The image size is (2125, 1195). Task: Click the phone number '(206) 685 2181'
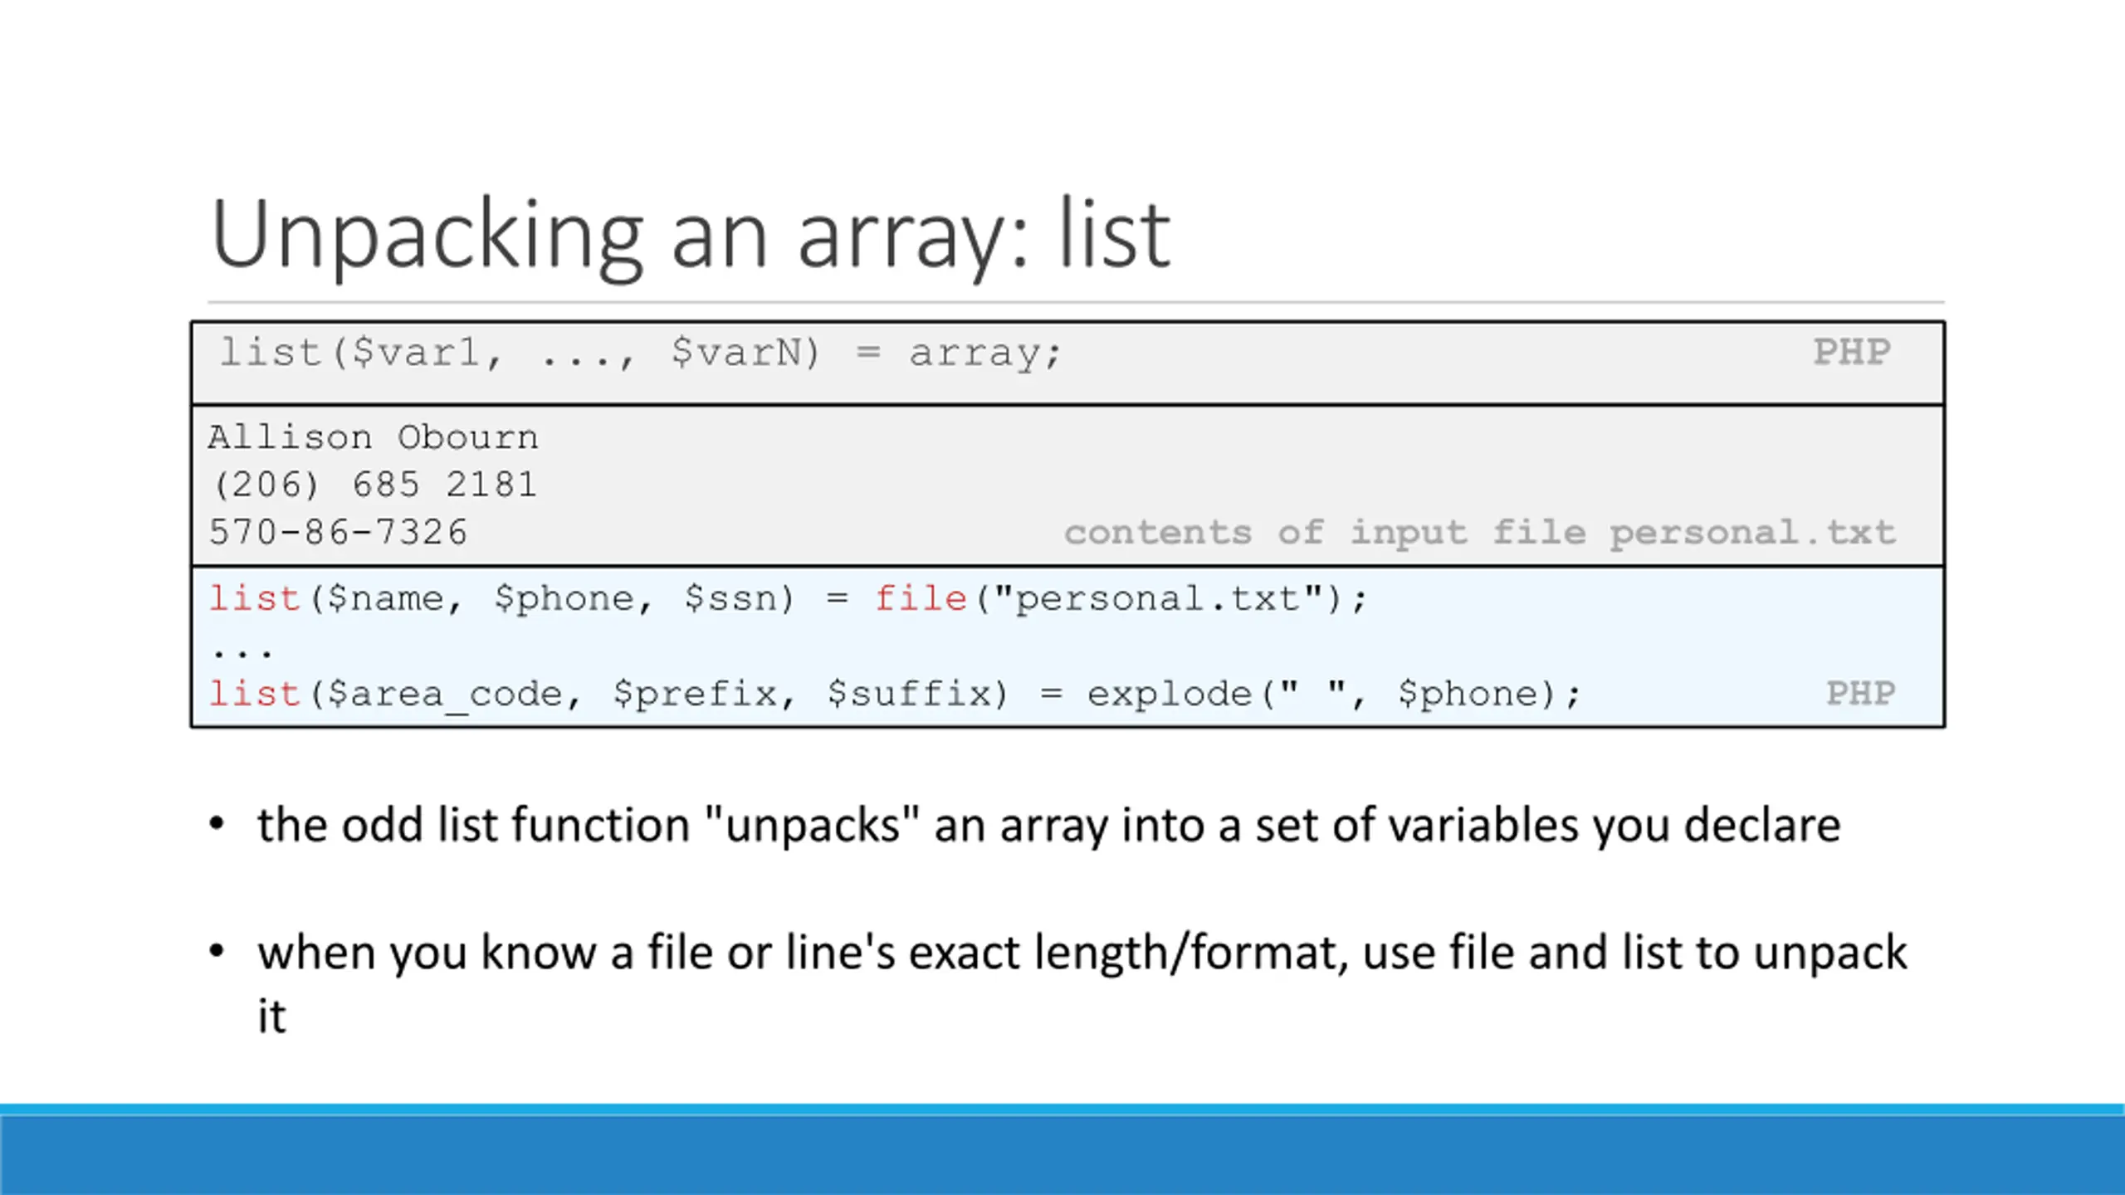(375, 485)
